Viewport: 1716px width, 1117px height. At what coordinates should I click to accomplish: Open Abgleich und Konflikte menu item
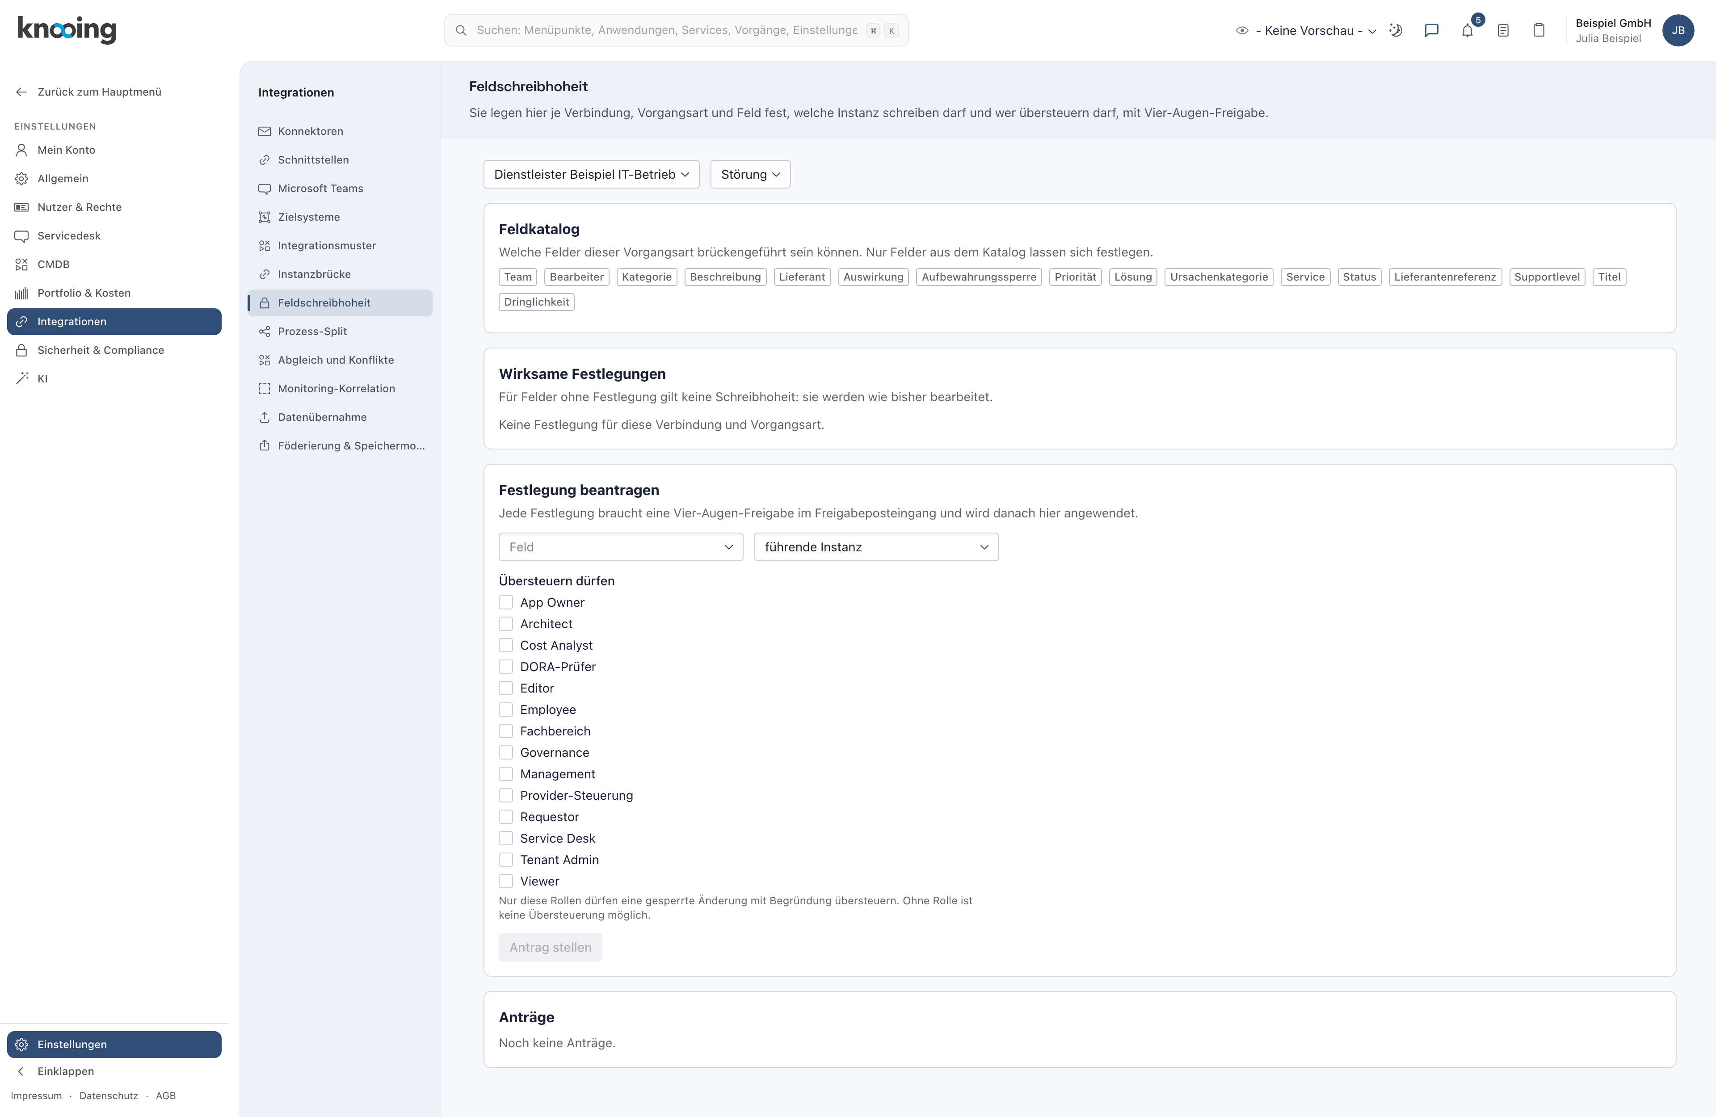point(340,360)
